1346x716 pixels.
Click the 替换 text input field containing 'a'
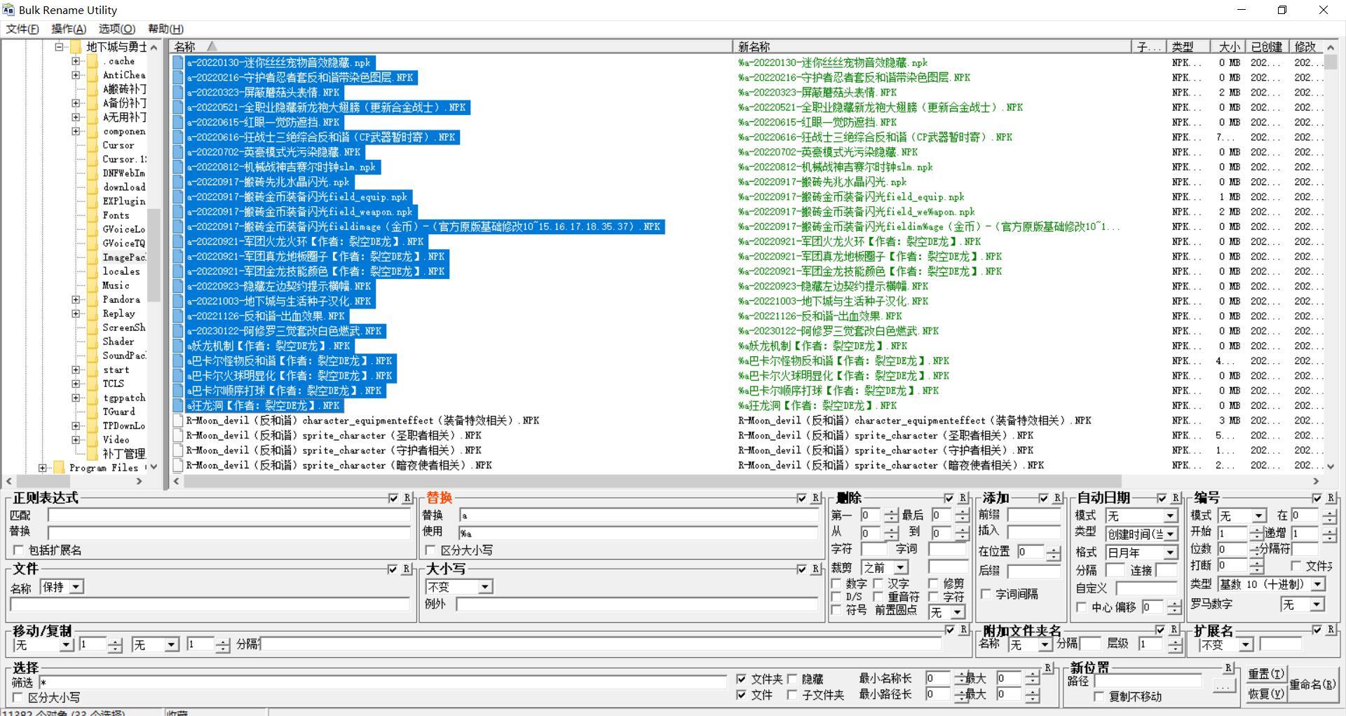pyautogui.click(x=638, y=515)
